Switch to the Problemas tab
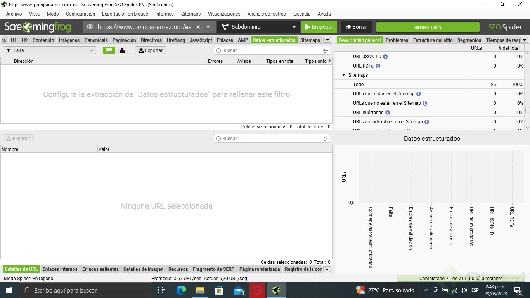The image size is (530, 298). [x=397, y=40]
